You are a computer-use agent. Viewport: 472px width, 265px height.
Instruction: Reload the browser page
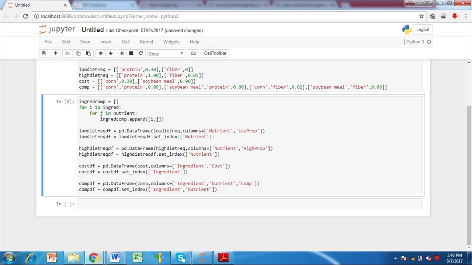(x=25, y=16)
